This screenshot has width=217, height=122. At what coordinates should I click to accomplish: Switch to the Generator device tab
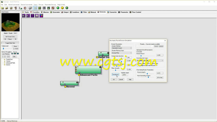[55, 12]
